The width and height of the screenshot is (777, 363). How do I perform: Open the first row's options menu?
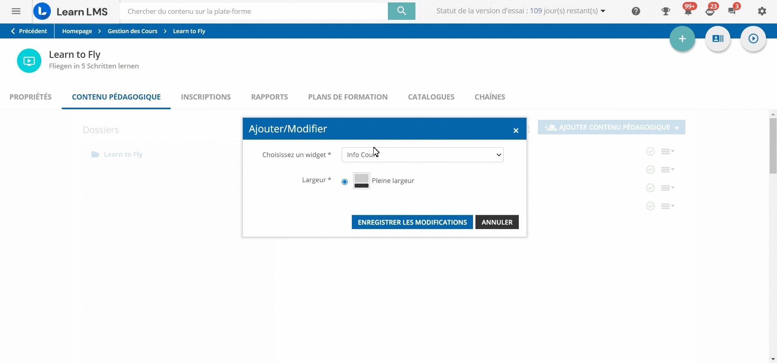pos(667,151)
